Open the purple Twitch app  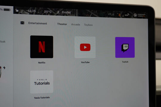pyautogui.click(x=125, y=48)
